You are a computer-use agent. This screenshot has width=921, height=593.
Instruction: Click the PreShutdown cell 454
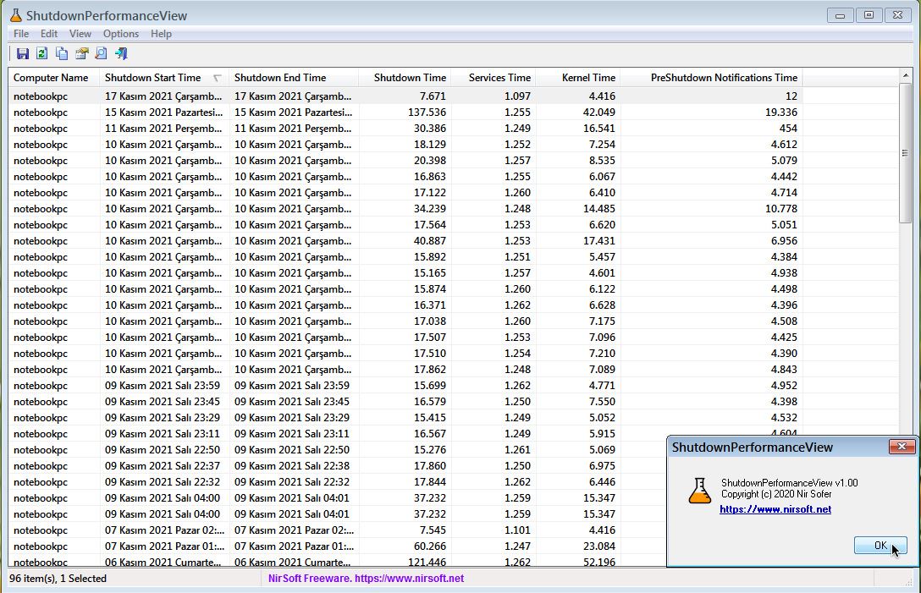coord(788,129)
